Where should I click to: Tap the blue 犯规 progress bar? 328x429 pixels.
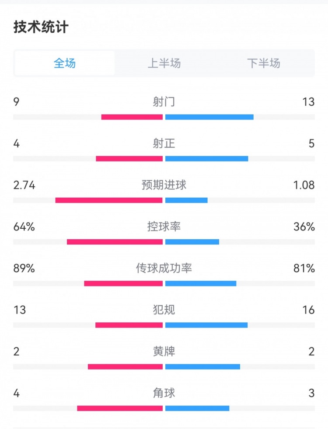(206, 325)
